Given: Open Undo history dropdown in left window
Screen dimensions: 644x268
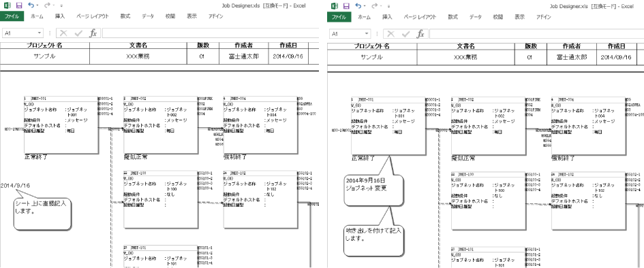Looking at the screenshot, I should [x=37, y=5].
